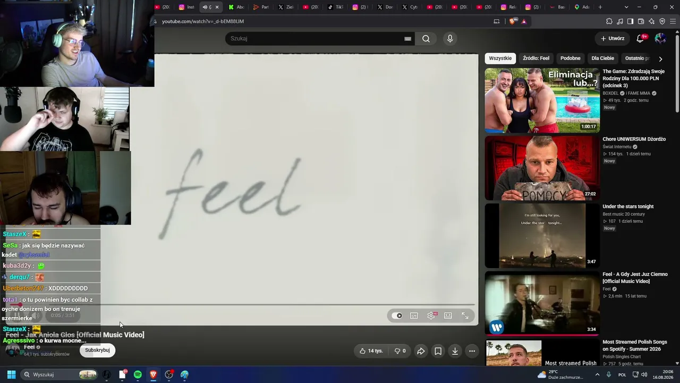Share the video using the arrow icon
The height and width of the screenshot is (383, 680).
tap(421, 351)
